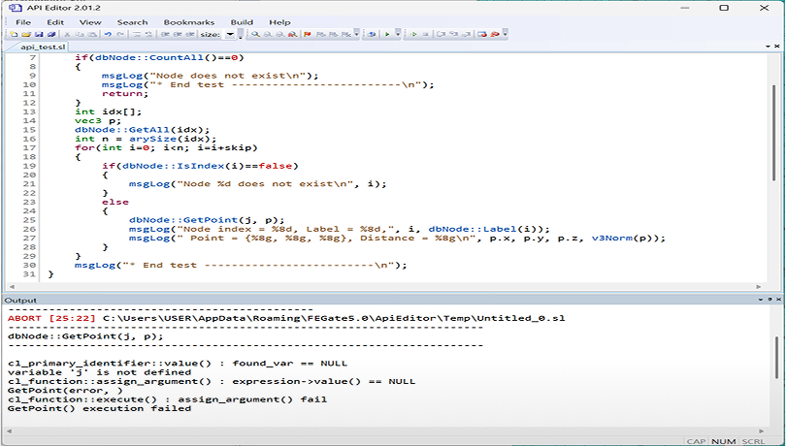
Task: Click the Undo arrow icon
Action: tap(108, 34)
